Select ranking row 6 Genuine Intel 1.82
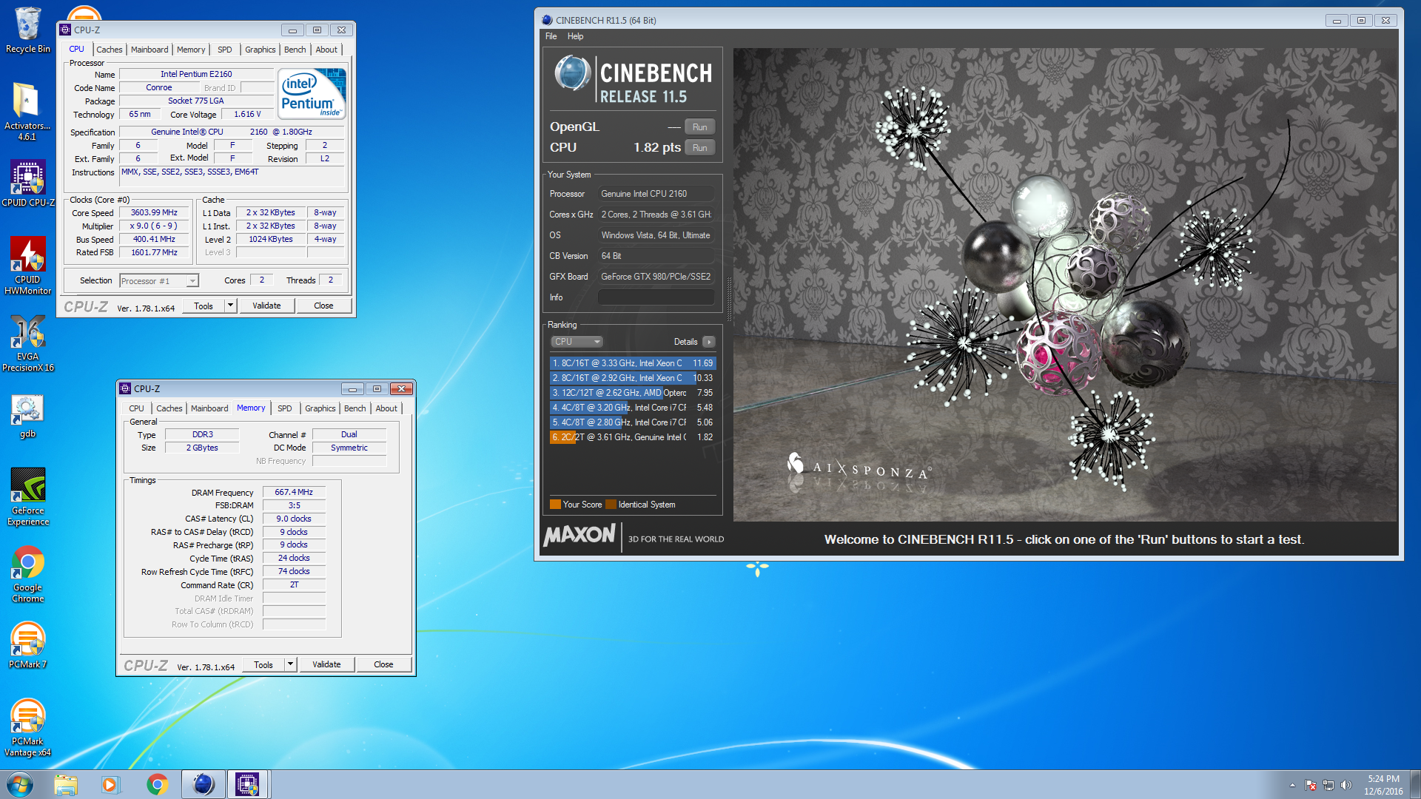This screenshot has height=799, width=1421. (632, 437)
